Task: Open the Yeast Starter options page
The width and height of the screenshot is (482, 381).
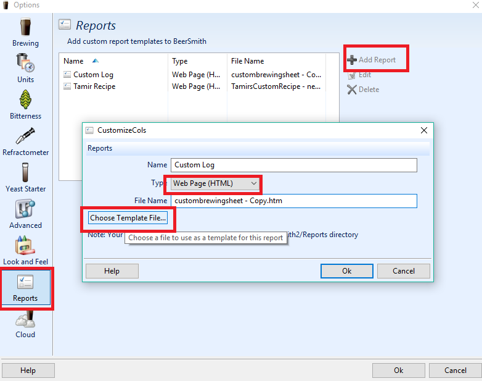Action: pyautogui.click(x=25, y=178)
